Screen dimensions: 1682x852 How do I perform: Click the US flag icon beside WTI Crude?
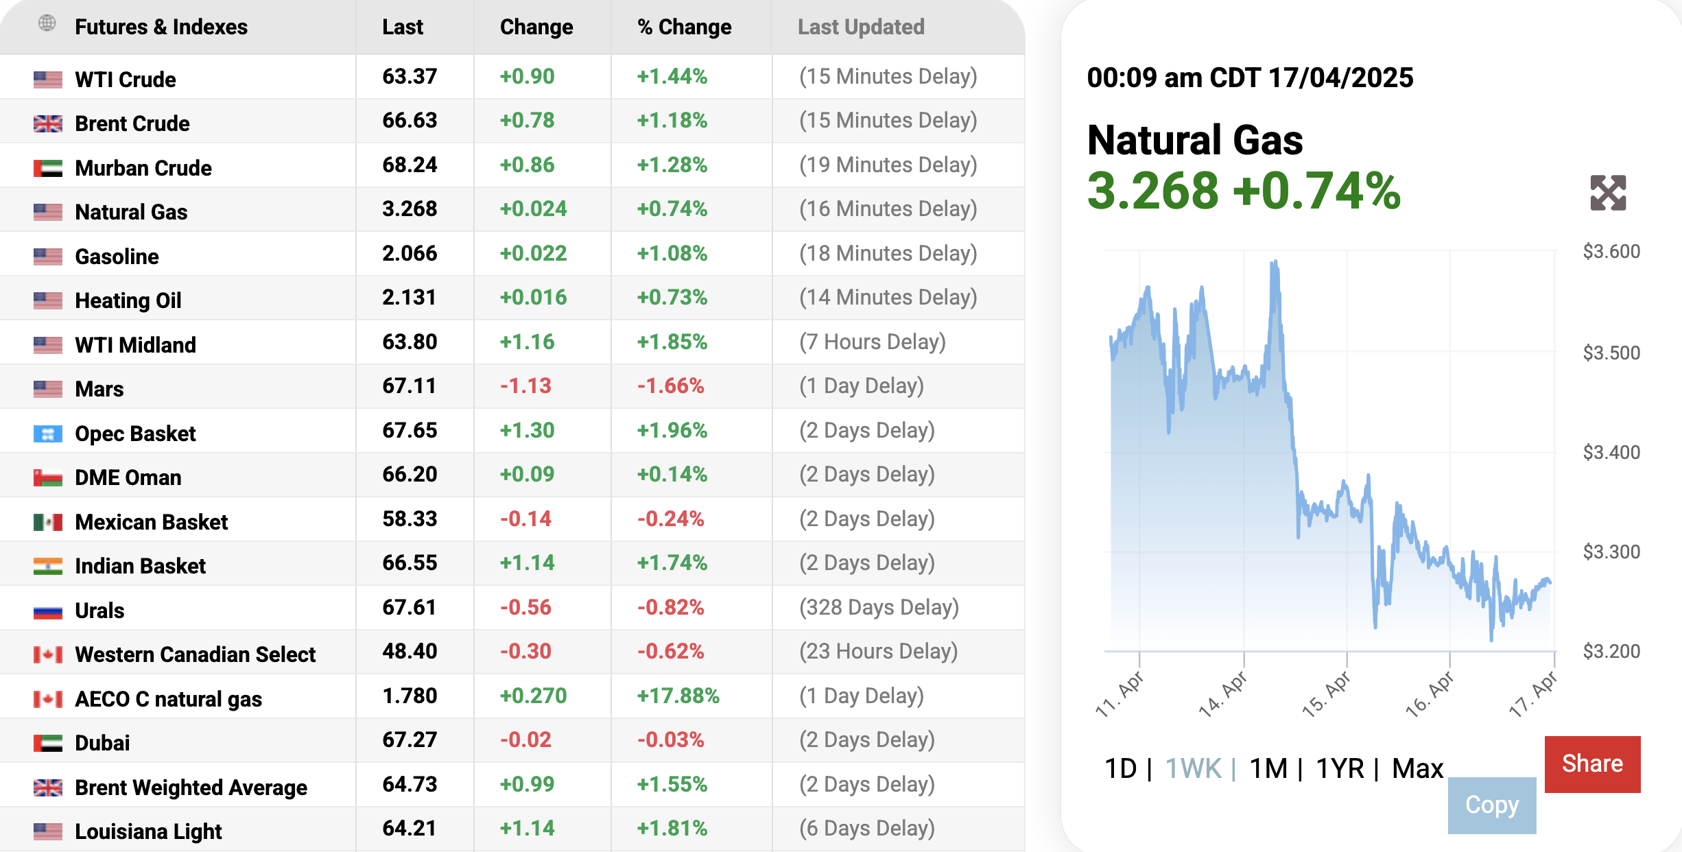[x=48, y=80]
